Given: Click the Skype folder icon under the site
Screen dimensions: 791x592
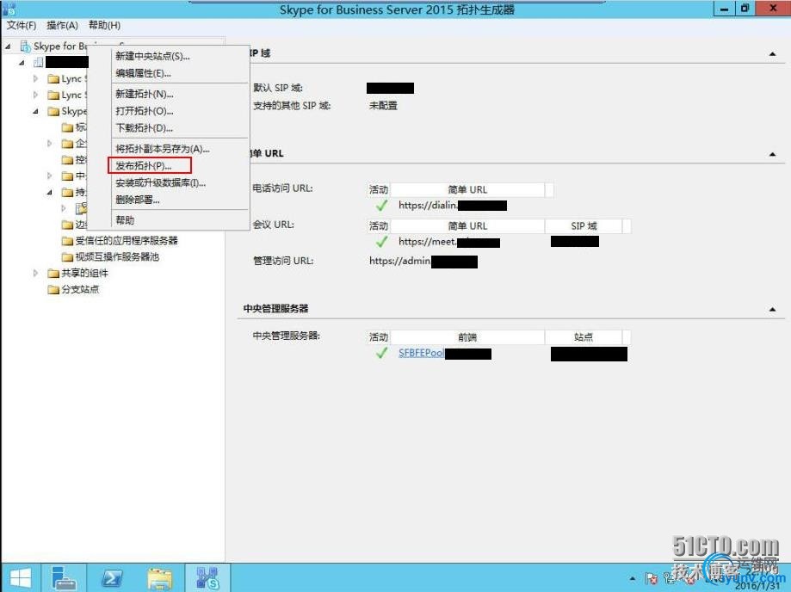Looking at the screenshot, I should (x=53, y=112).
